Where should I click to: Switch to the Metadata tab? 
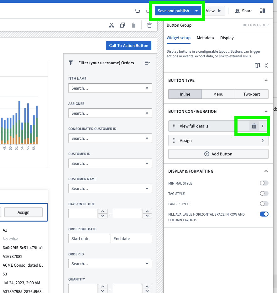point(205,38)
